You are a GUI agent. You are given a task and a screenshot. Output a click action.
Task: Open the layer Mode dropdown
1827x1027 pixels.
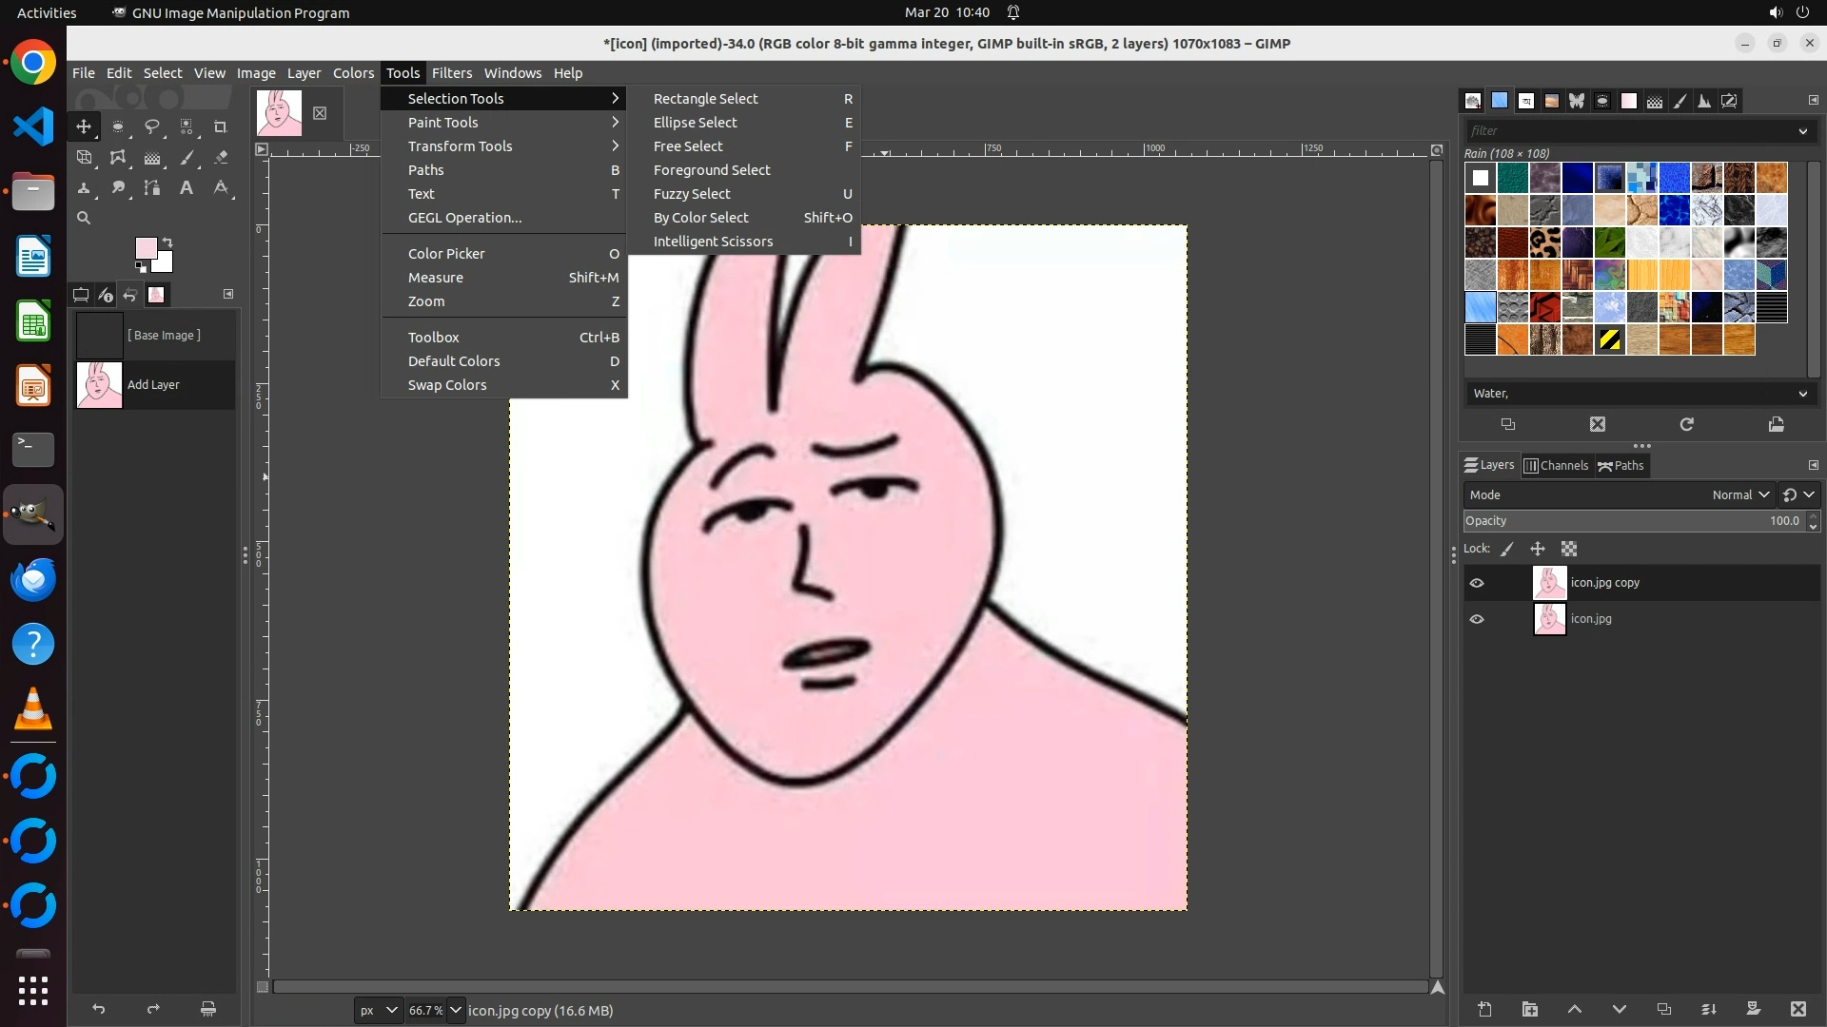pyautogui.click(x=1739, y=494)
